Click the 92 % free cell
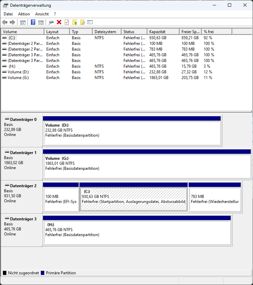The width and height of the screenshot is (253, 285). pos(208,38)
